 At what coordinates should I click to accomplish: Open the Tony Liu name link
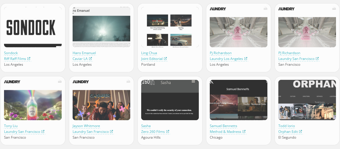[11, 126]
